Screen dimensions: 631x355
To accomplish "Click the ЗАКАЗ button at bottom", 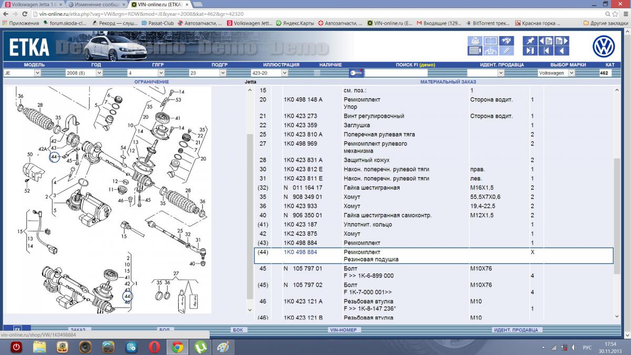I will pyautogui.click(x=77, y=330).
